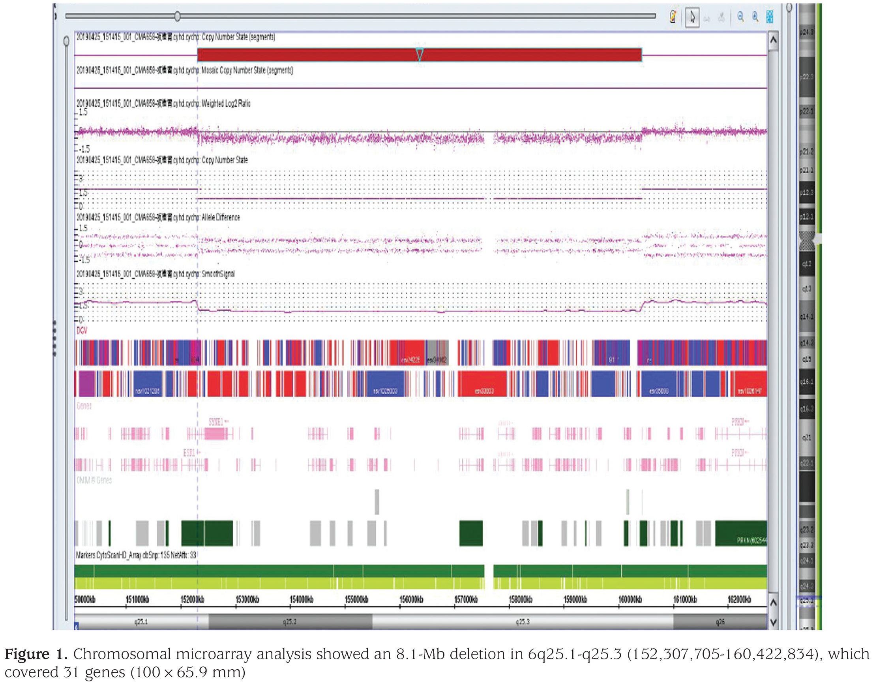Screen dimensions: 877x683
Task: Zoom out with the minus magnifier
Action: click(x=740, y=17)
